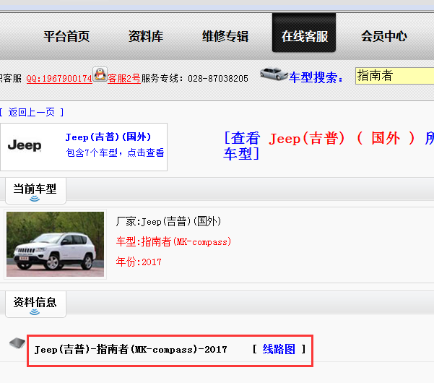Click the white Jeep Compass photo
This screenshot has height=383, width=434.
click(x=55, y=244)
